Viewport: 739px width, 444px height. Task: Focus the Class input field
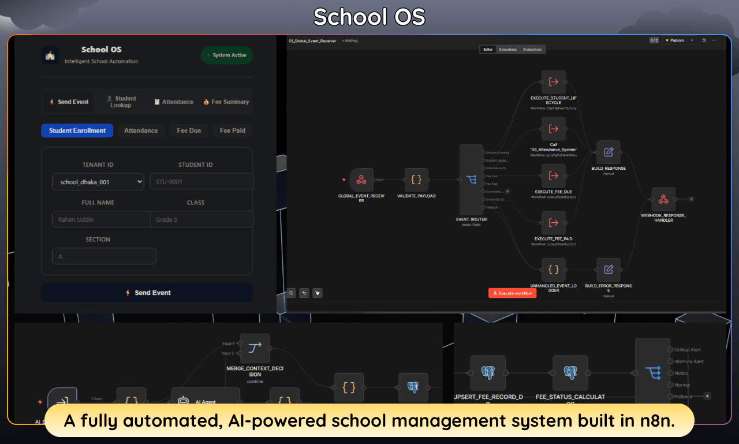tap(201, 219)
